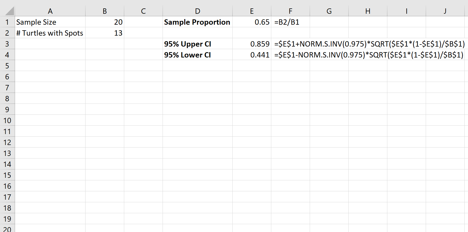Image resolution: width=468 pixels, height=232 pixels.
Task: Select the cell with formula =B2/B1
Action: pos(290,22)
